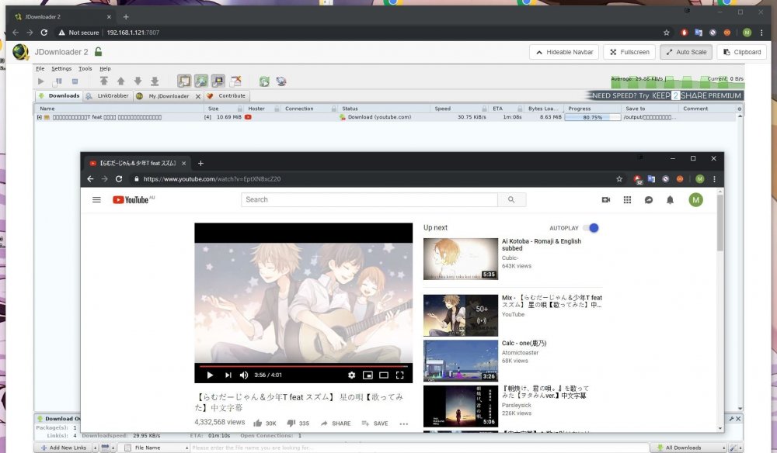
Task: Switch to the LinkGrabber tab
Action: [x=107, y=96]
